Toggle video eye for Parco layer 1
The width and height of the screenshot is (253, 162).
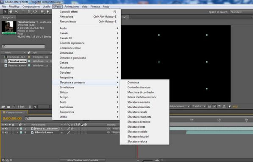(x=3, y=129)
